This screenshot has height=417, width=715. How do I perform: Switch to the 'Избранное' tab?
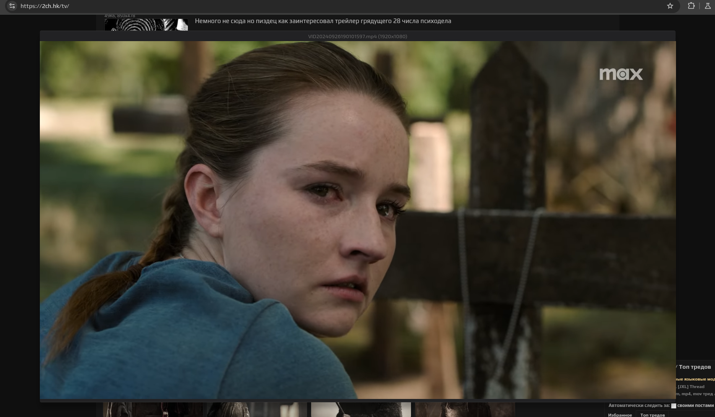click(620, 414)
